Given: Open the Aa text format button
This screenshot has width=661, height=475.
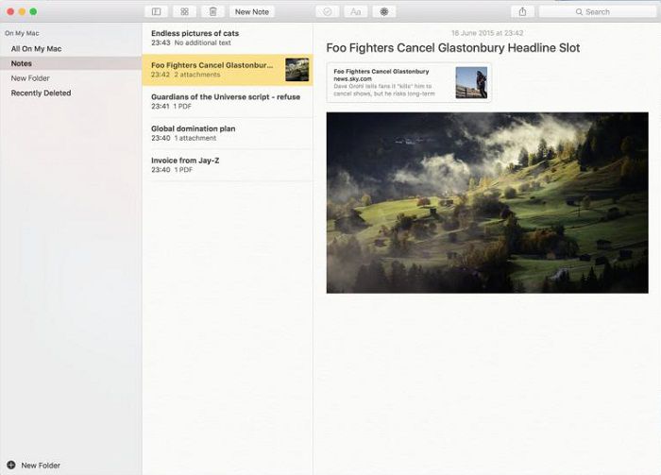Looking at the screenshot, I should coord(355,11).
